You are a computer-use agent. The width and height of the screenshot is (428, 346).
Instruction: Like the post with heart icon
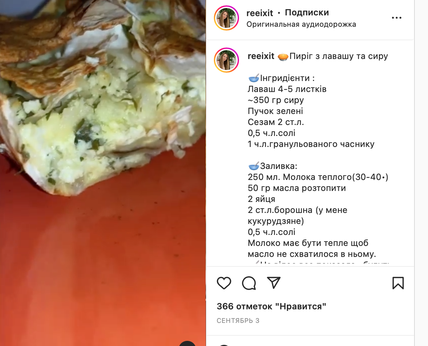point(224,283)
